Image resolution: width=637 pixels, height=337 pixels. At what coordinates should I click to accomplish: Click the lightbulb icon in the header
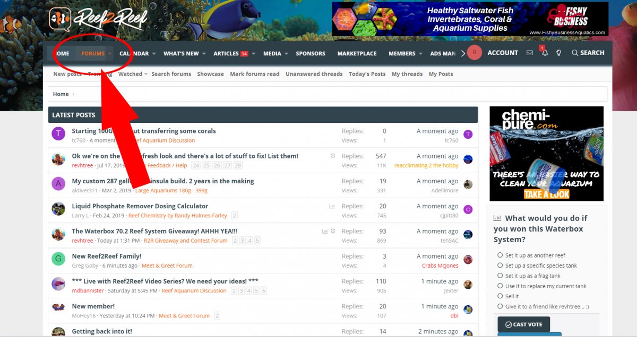click(x=558, y=53)
